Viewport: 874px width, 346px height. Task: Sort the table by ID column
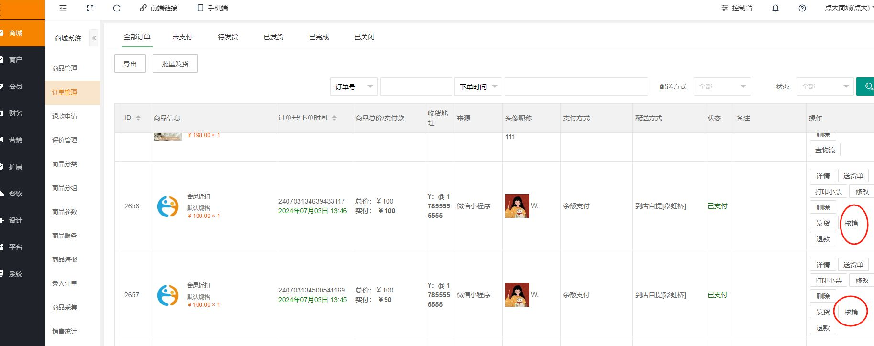(138, 118)
